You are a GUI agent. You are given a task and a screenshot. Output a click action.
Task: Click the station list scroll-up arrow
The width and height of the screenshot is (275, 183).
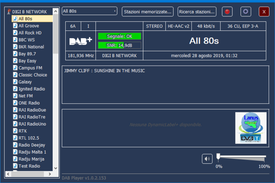coord(55,12)
